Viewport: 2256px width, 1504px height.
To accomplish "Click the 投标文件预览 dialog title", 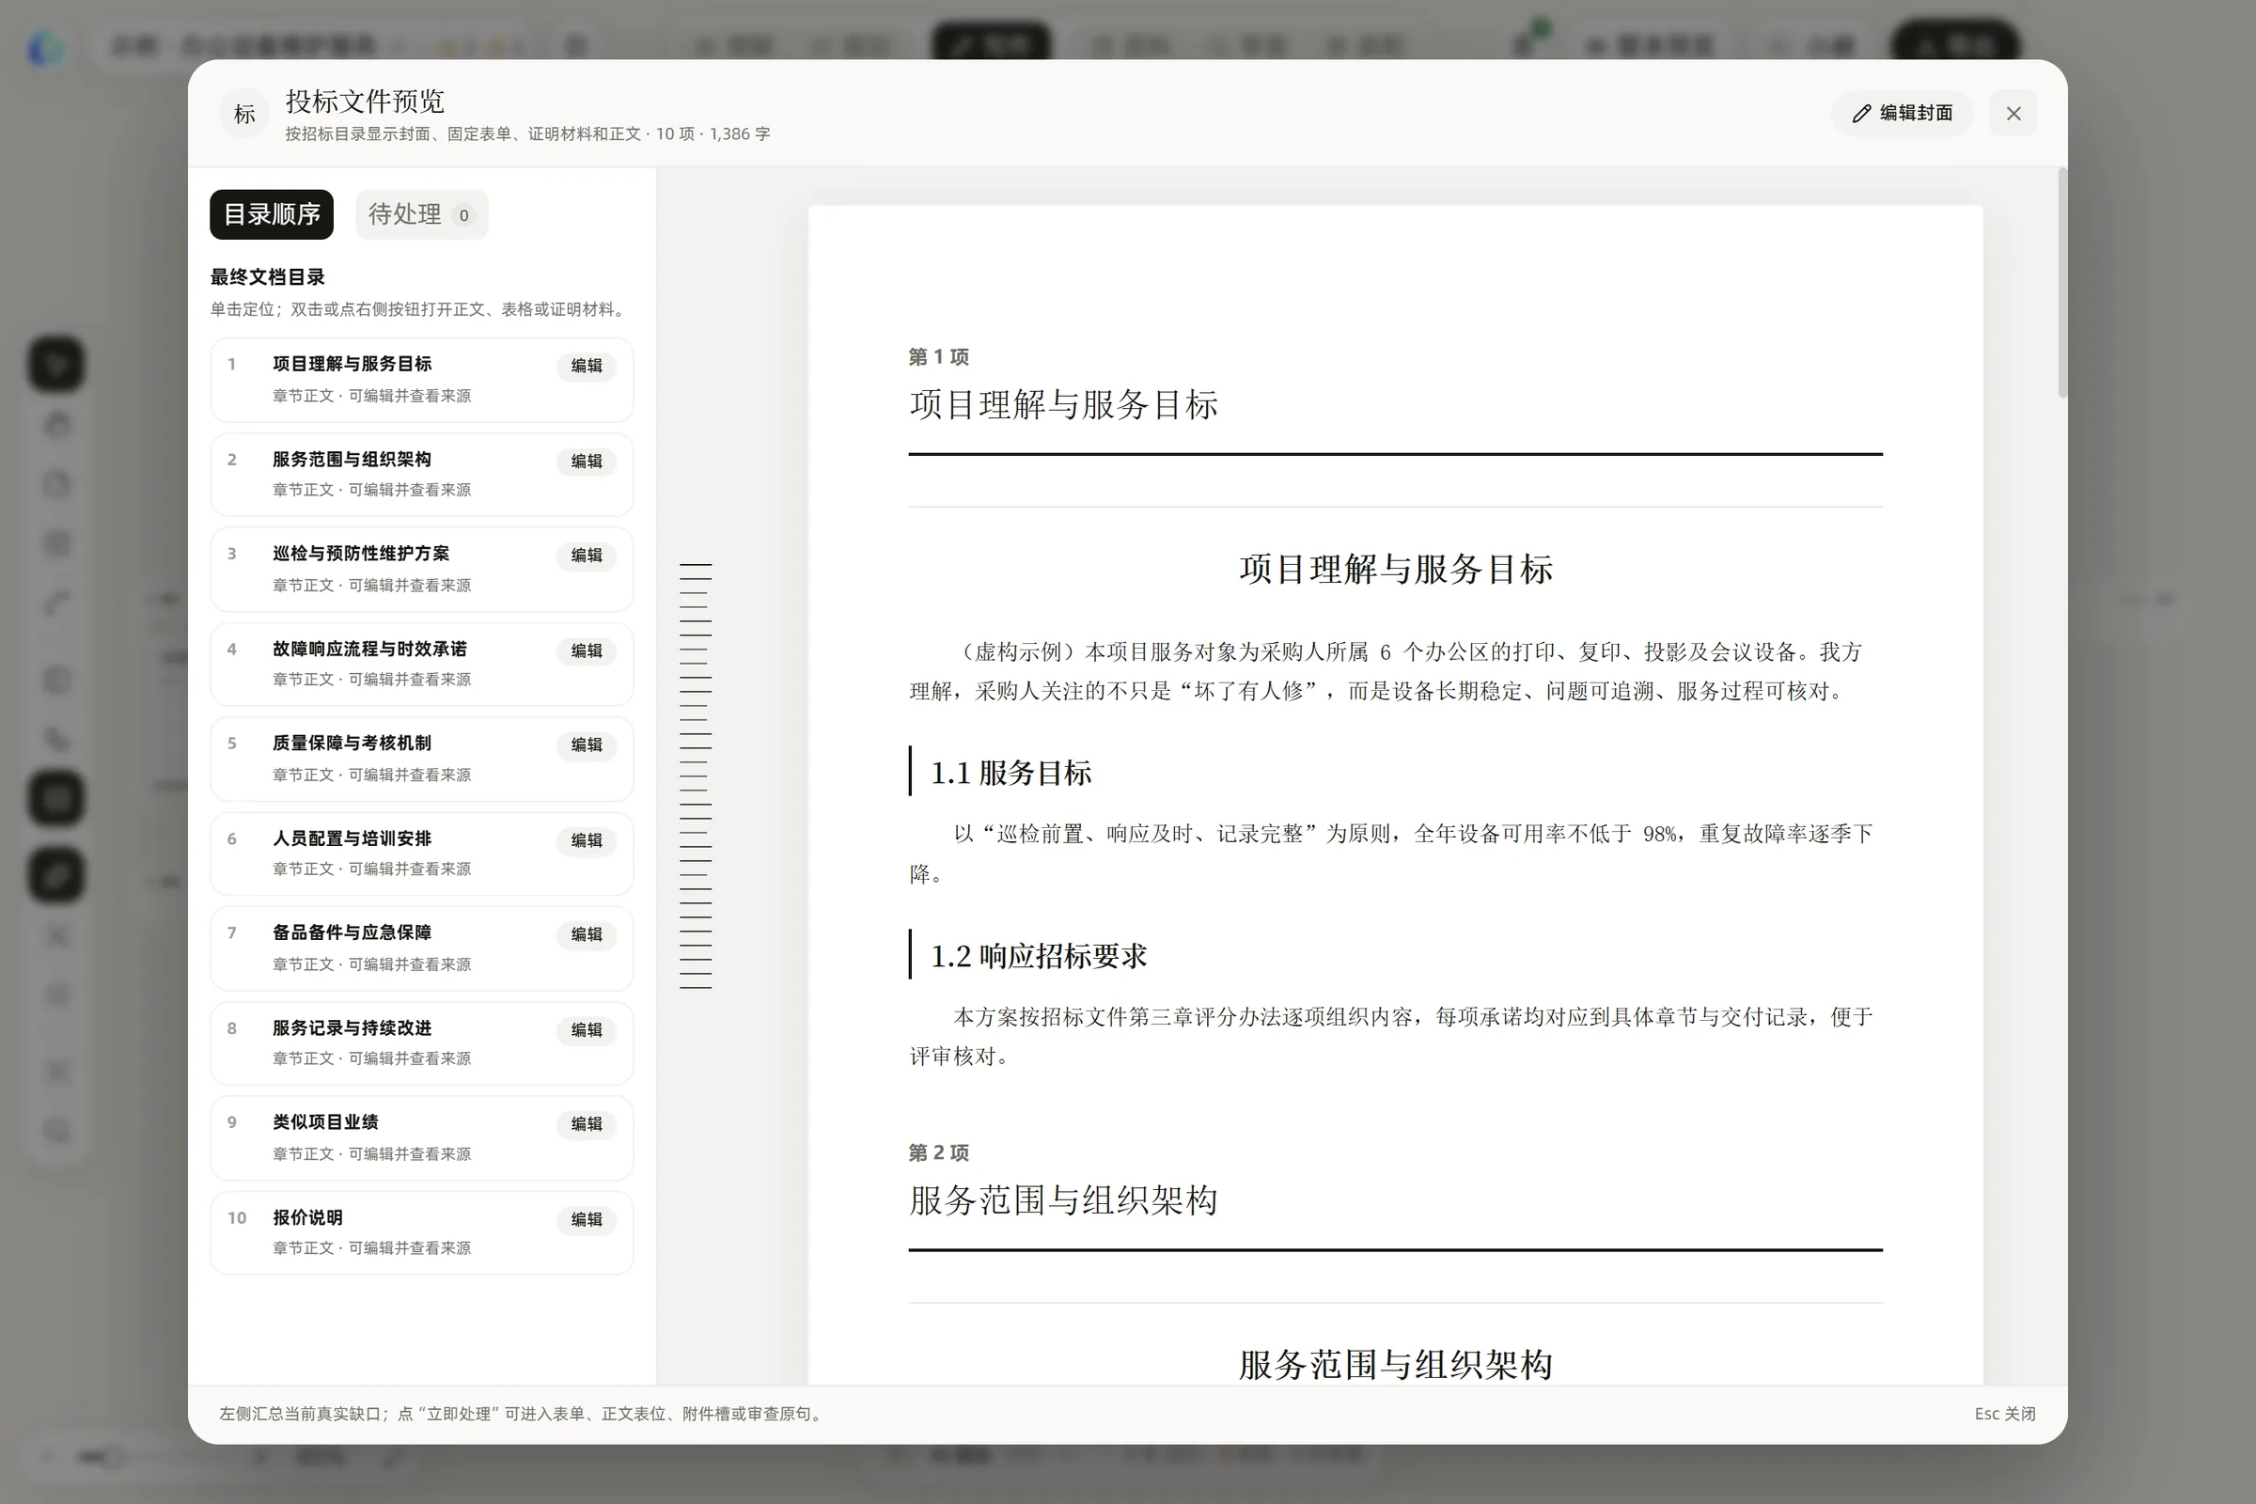I will coord(365,101).
